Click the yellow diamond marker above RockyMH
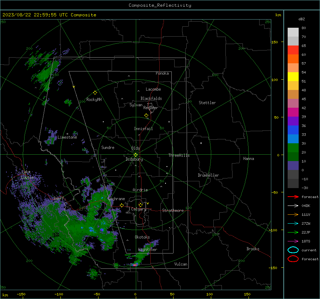The image size is (320, 299). click(95, 93)
